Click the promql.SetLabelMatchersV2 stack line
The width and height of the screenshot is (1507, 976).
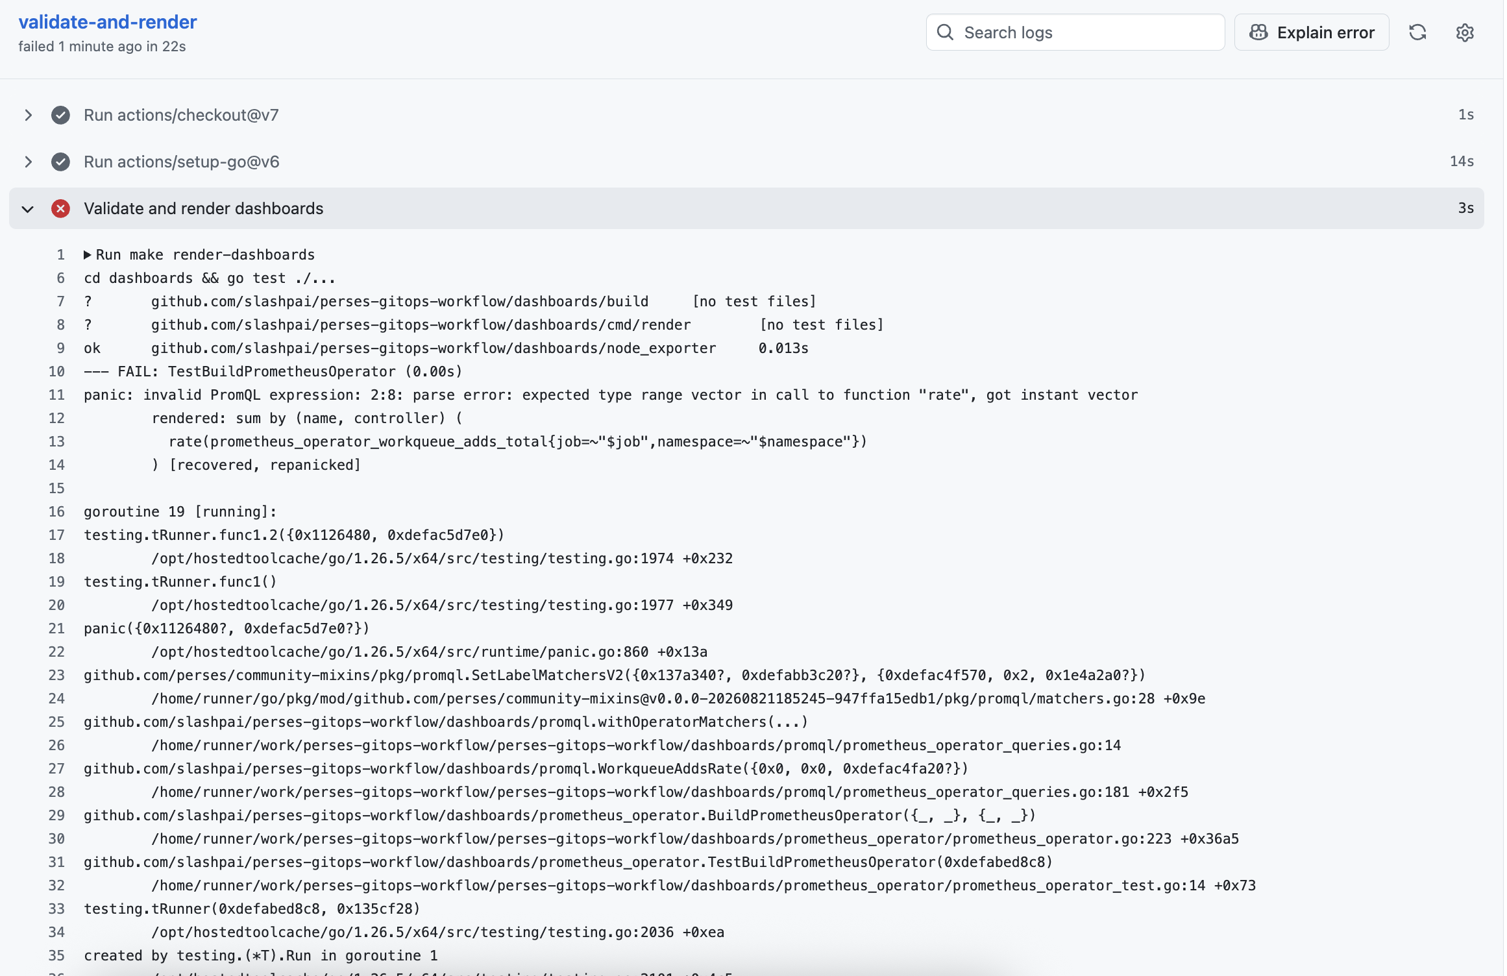pos(615,676)
